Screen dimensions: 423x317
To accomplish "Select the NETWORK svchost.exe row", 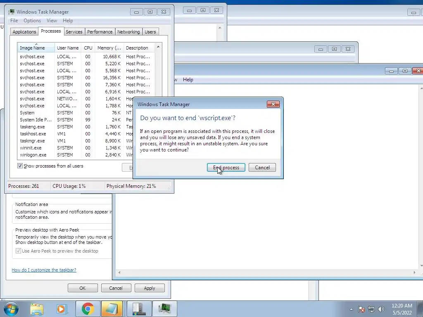I will [76, 99].
